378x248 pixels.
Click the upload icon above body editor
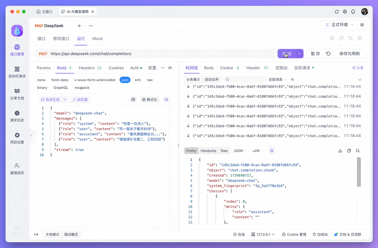click(133, 99)
